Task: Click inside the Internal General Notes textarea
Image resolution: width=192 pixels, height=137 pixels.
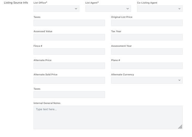Action: [x=108, y=117]
